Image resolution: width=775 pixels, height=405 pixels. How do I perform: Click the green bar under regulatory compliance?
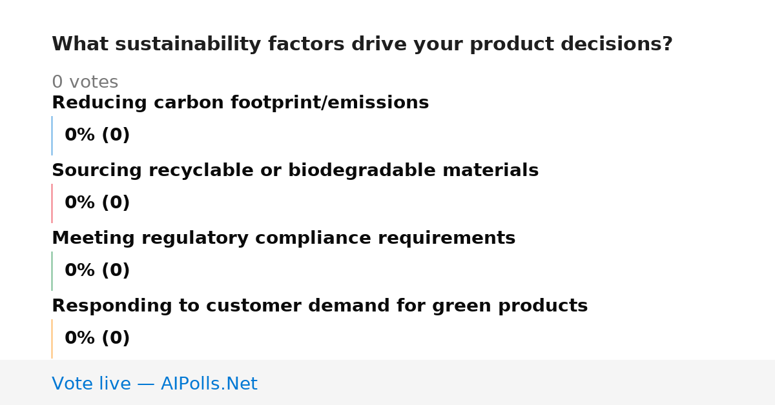(52, 271)
